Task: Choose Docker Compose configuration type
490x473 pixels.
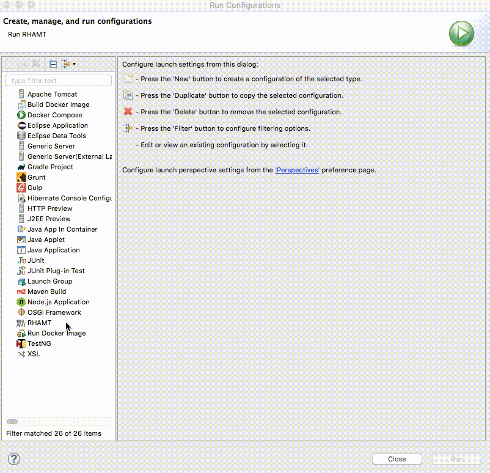Action: click(54, 115)
